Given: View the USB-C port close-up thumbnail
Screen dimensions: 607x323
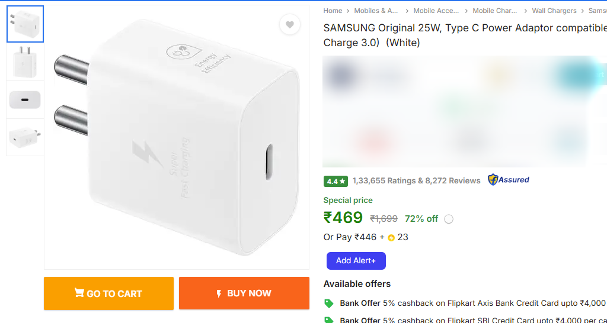Looking at the screenshot, I should 25,99.
